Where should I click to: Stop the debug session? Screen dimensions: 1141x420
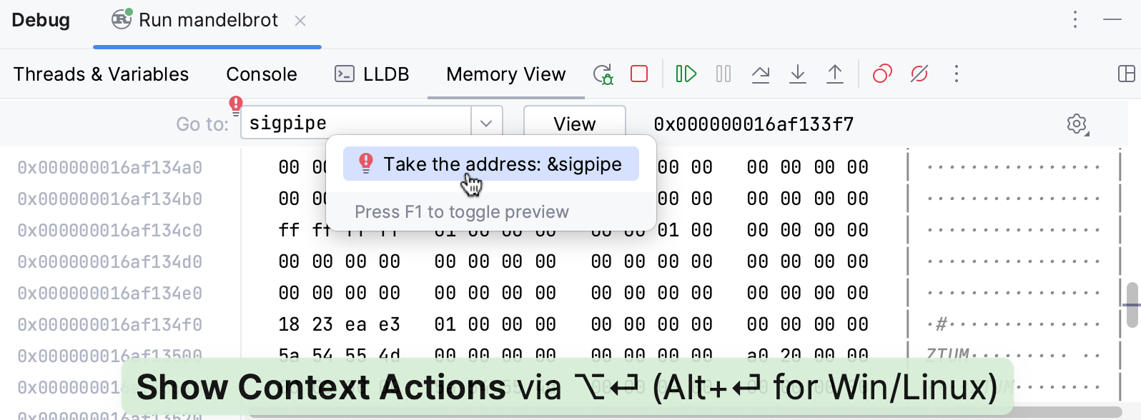639,74
